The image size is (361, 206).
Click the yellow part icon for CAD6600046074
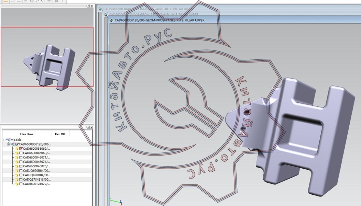click(17, 162)
